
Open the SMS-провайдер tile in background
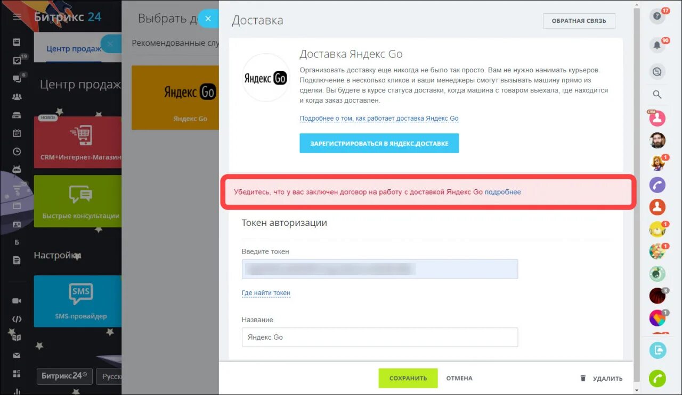click(78, 301)
